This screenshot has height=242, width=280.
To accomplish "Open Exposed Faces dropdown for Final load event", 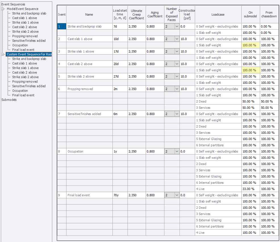I will 177,195.
